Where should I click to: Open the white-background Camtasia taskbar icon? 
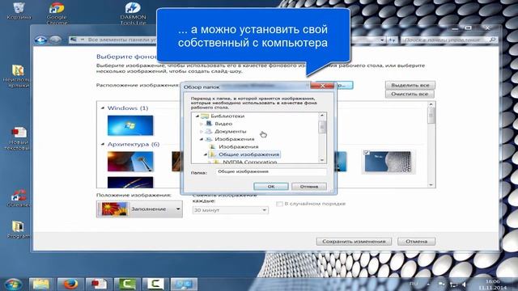pos(155,284)
